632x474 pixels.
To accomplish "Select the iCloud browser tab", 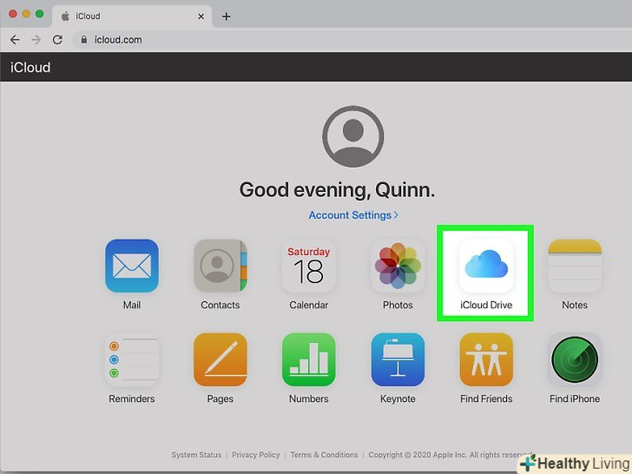I will pos(132,16).
